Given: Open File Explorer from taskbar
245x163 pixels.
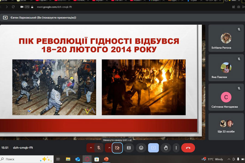Looking at the screenshot, I should [68, 159].
